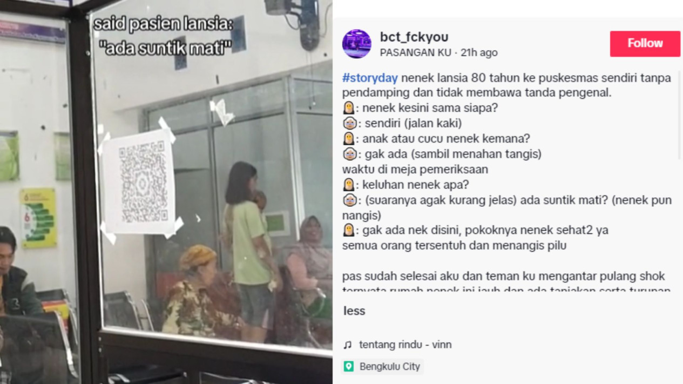Click the video overlay text 'ada suntik mati'
Viewport: 683px width, 384px height.
[165, 48]
